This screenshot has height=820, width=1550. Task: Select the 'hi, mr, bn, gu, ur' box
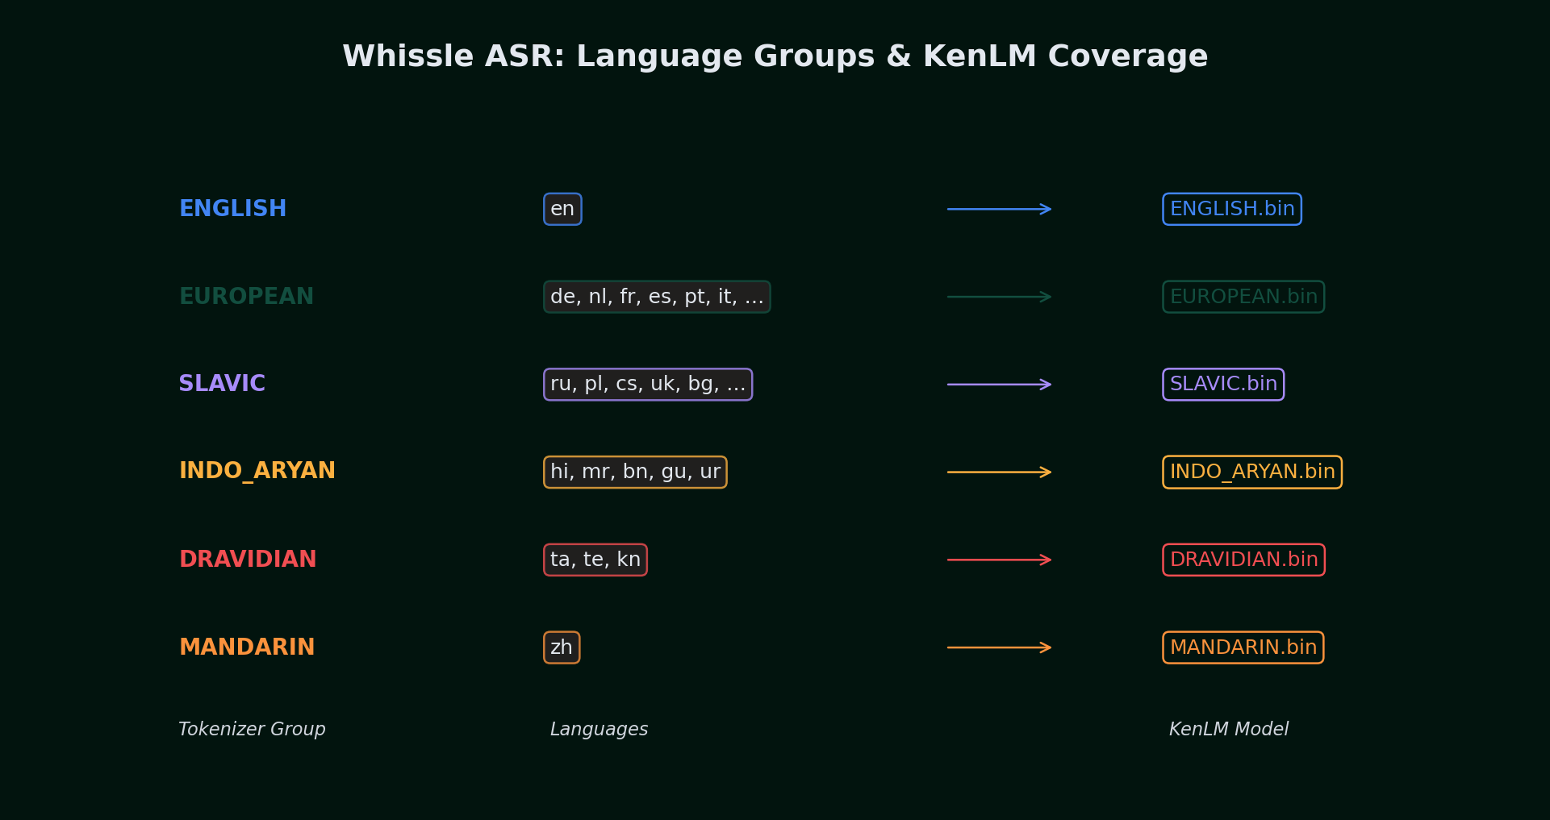pos(635,472)
